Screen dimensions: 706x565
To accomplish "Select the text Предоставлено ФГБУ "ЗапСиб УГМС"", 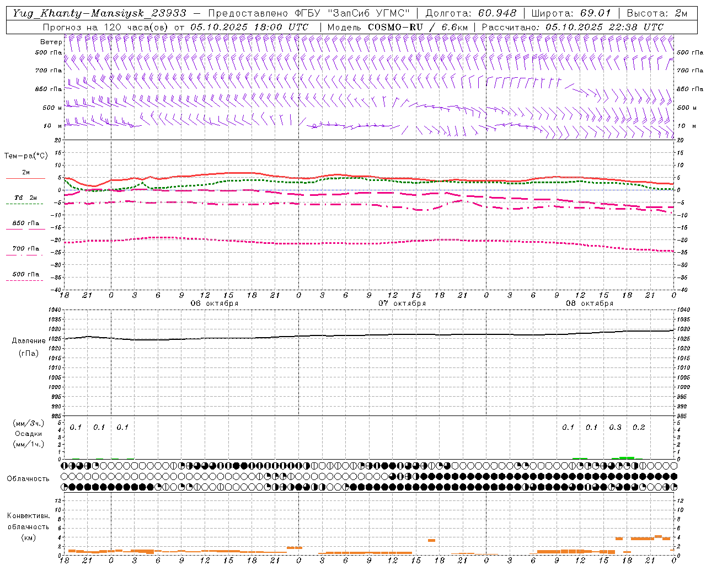I will tap(309, 13).
